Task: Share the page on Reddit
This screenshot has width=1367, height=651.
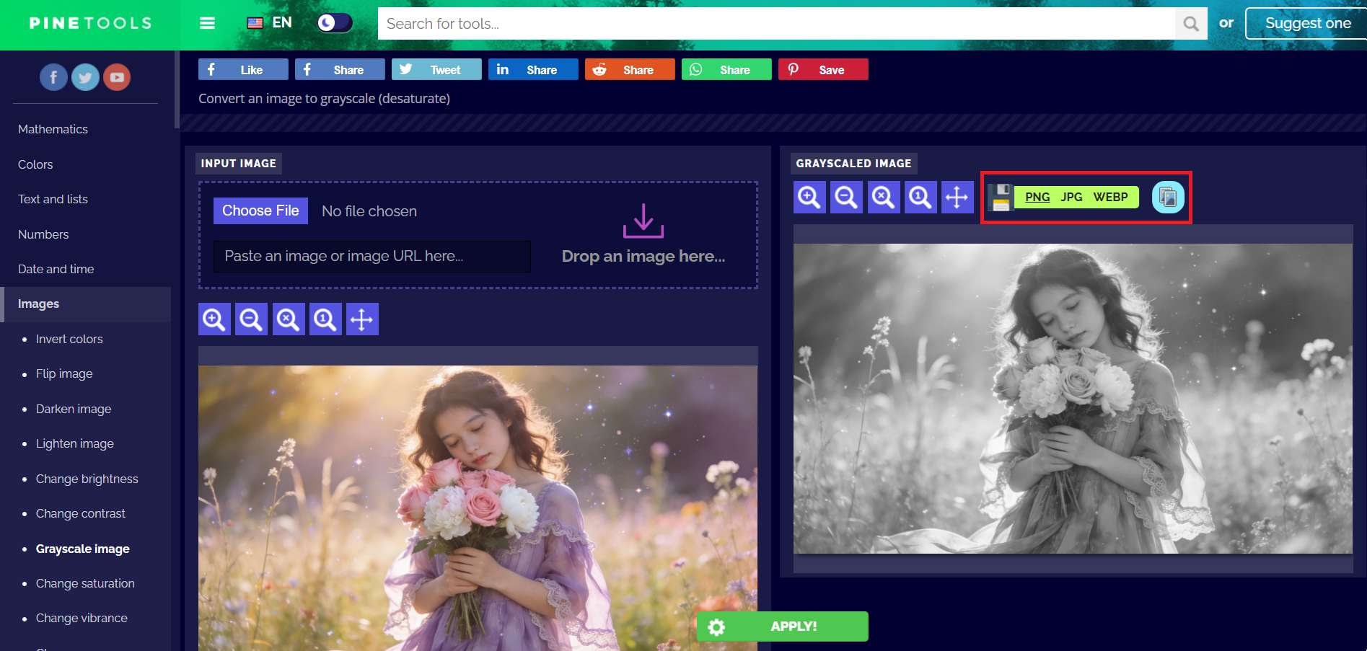Action: point(630,69)
